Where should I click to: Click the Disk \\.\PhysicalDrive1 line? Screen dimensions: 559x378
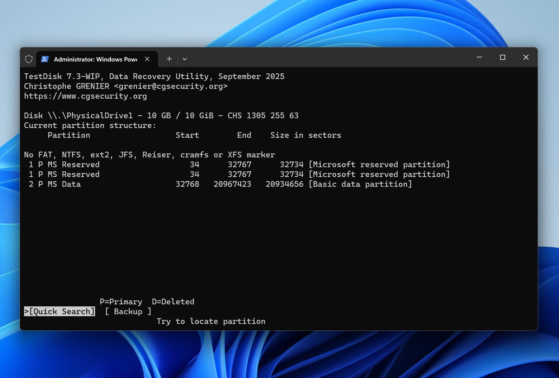tap(161, 116)
